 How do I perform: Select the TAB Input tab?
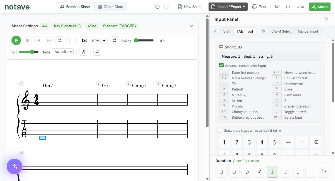[x=245, y=31]
